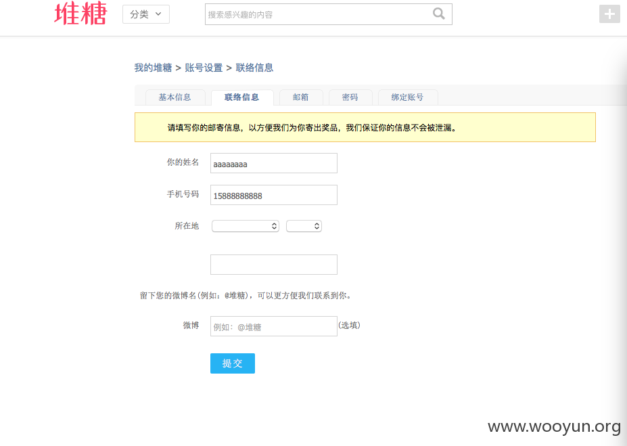The height and width of the screenshot is (446, 627).
Task: Open the 所在地 province dropdown
Action: [246, 226]
